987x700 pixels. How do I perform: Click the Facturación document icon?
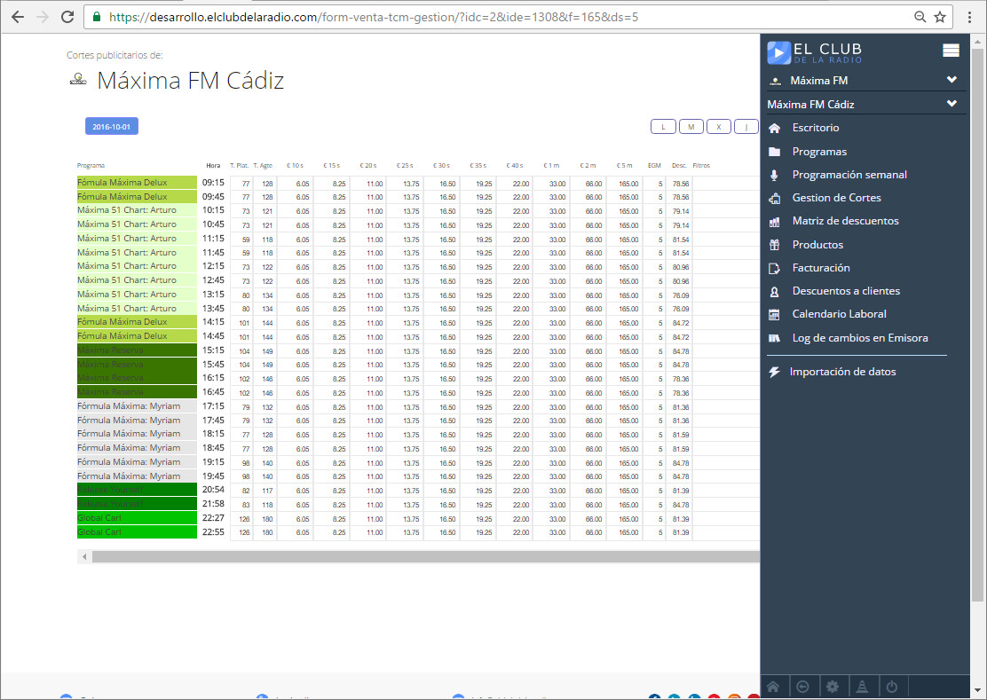tap(774, 268)
